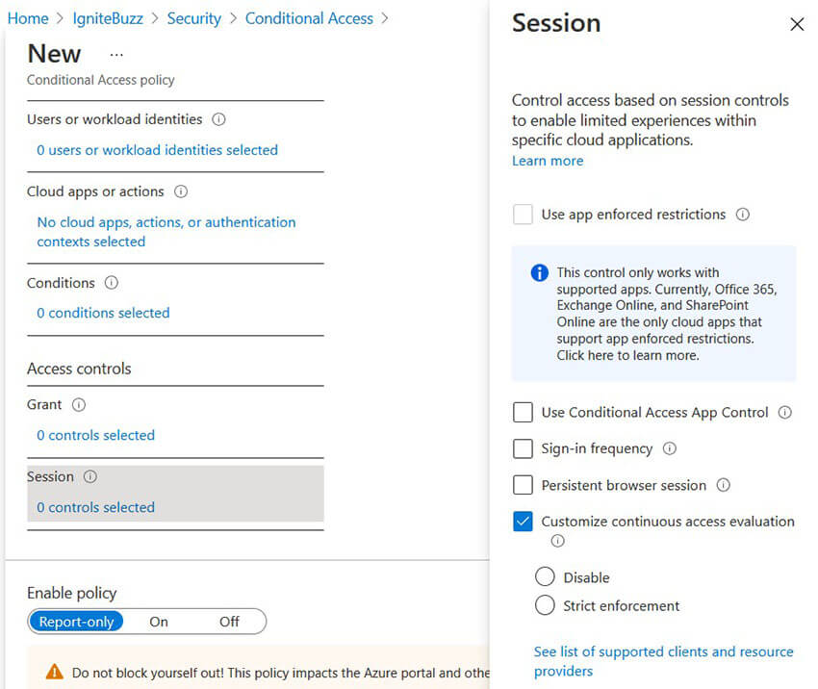The width and height of the screenshot is (818, 689).
Task: Open the Learn more link
Action: point(547,161)
